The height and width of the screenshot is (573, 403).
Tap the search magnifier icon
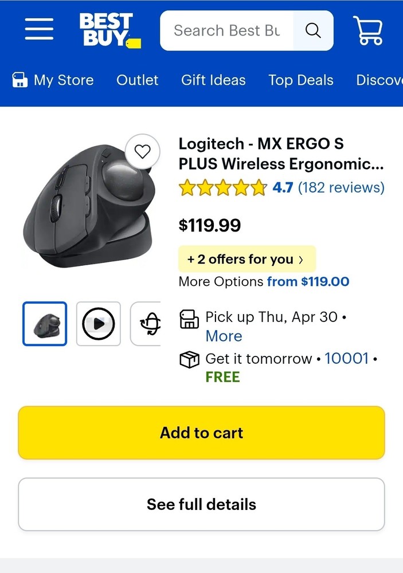point(312,30)
